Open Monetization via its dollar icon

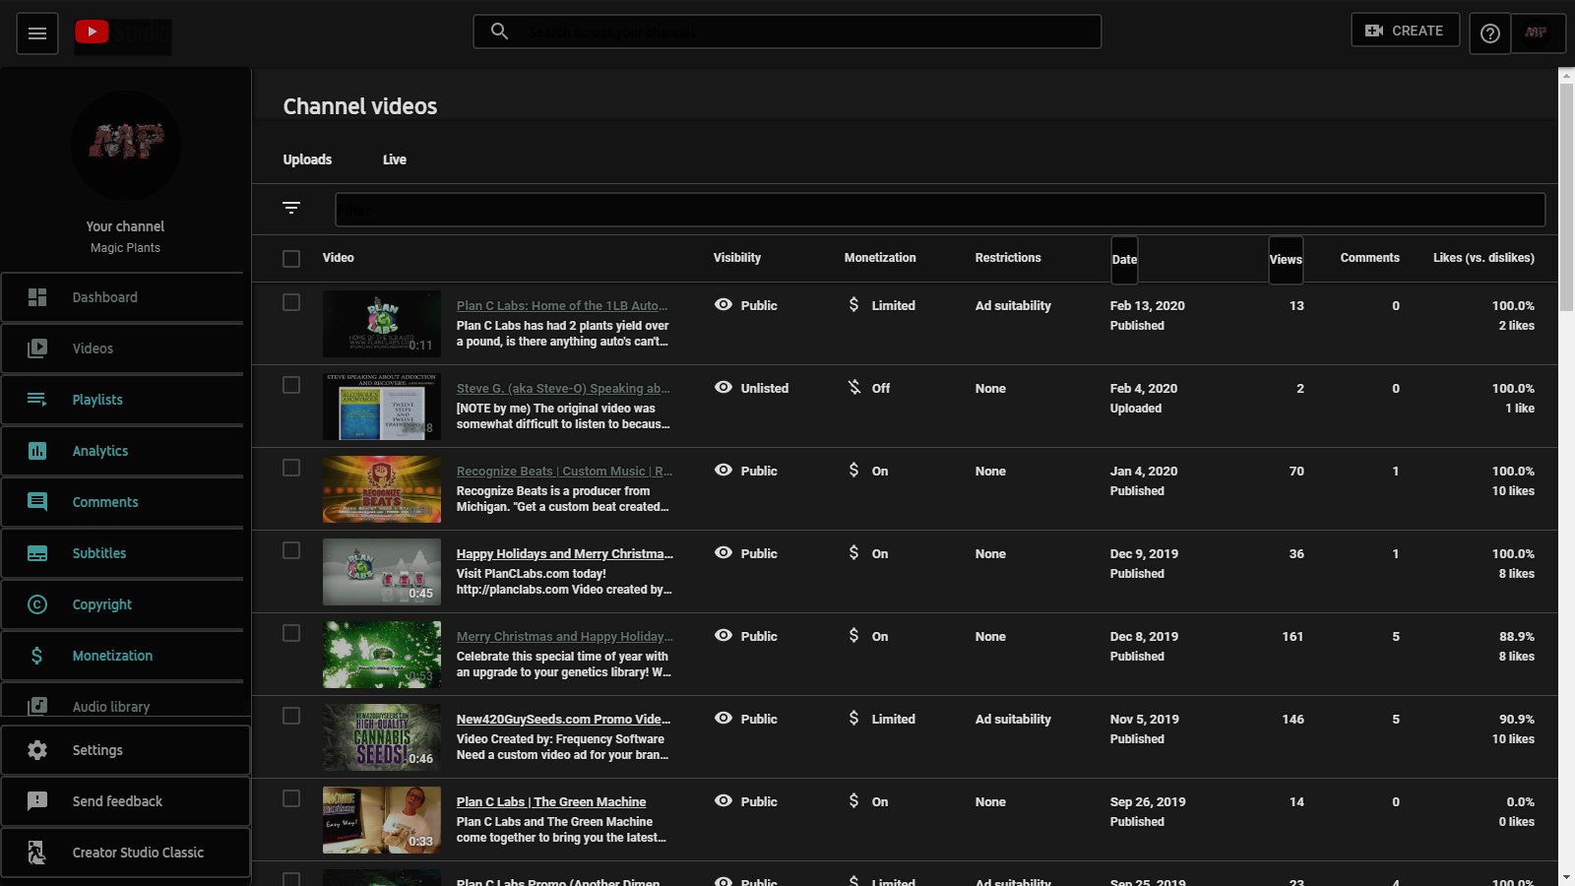pos(37,655)
